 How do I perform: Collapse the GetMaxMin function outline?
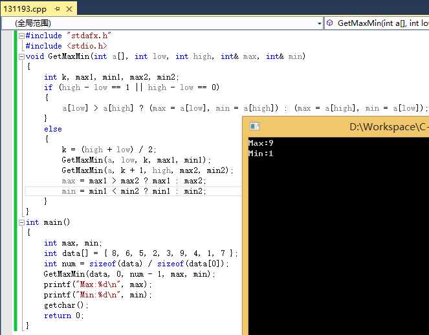21,57
